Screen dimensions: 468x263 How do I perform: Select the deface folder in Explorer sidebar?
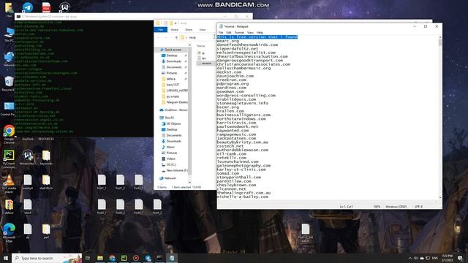click(170, 79)
